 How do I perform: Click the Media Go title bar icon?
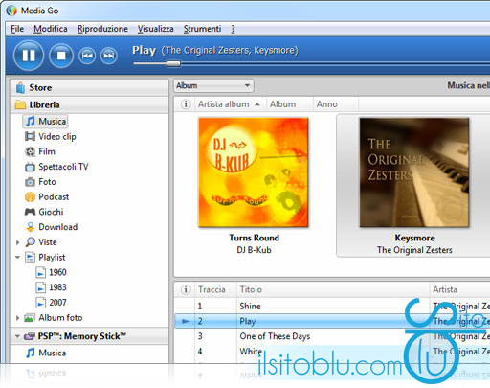[x=11, y=11]
